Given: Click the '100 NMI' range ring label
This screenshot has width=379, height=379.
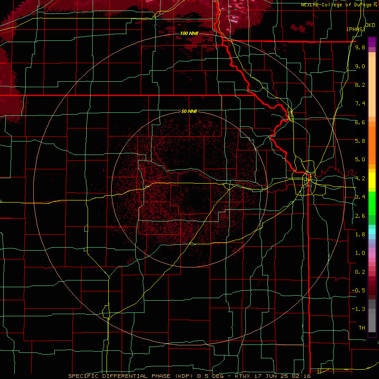Looking at the screenshot, I should (189, 33).
